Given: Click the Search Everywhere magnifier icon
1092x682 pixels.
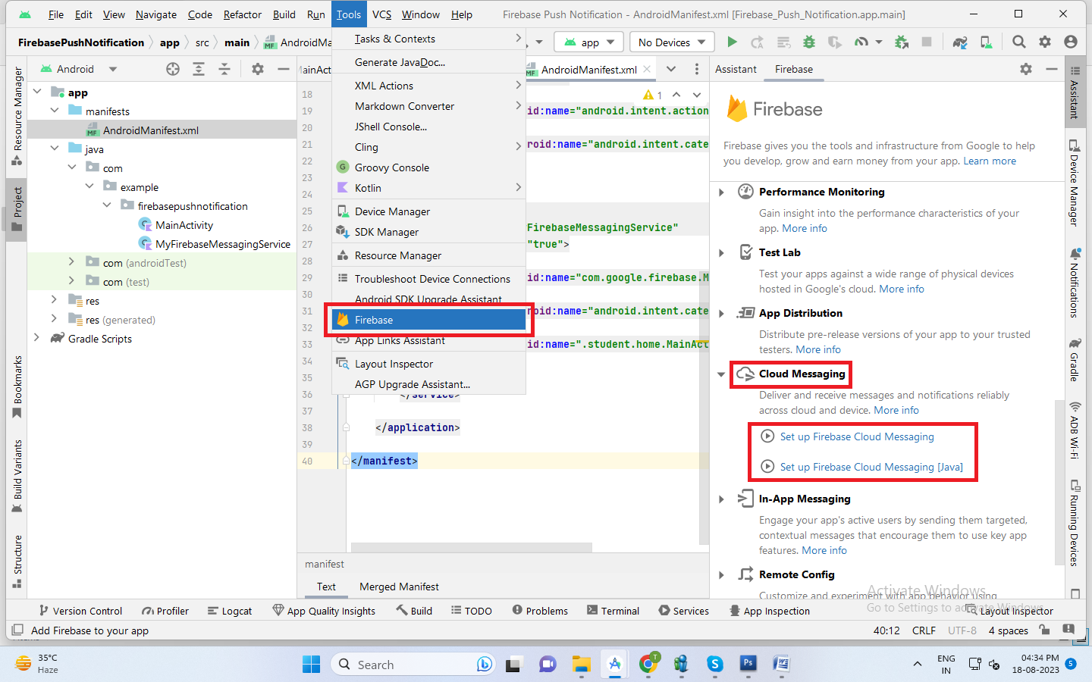Looking at the screenshot, I should [x=1019, y=42].
